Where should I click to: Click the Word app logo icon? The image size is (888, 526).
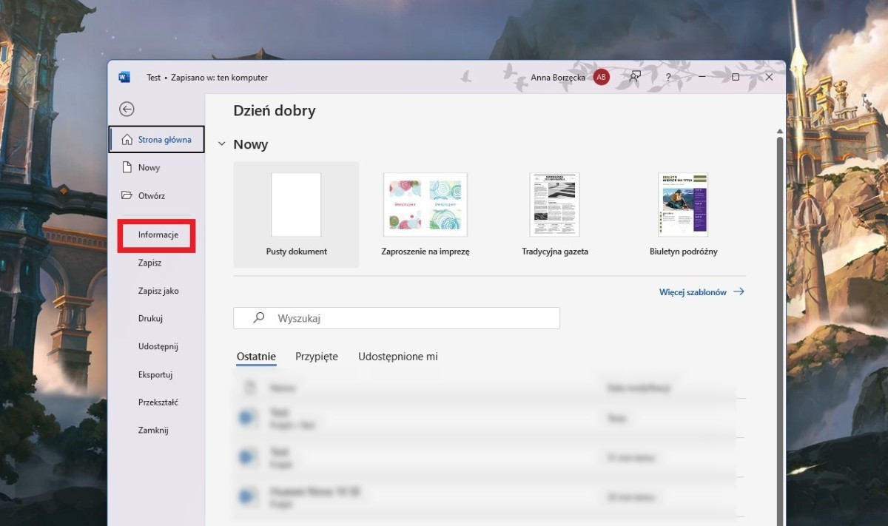(124, 77)
